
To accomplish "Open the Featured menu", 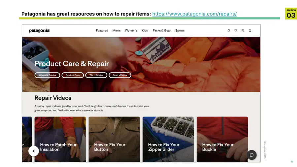I will coord(102,30).
